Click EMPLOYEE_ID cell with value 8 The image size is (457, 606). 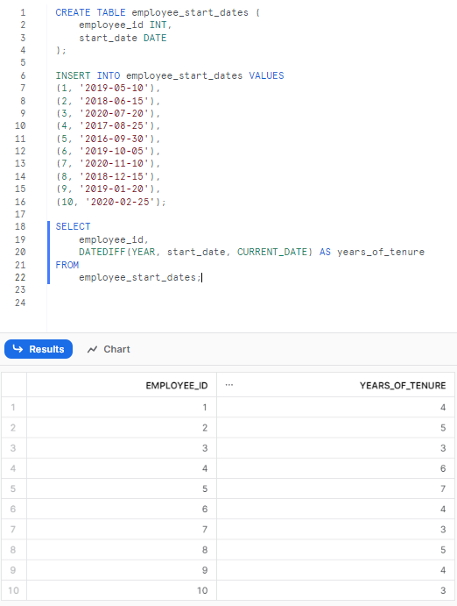[122, 550]
